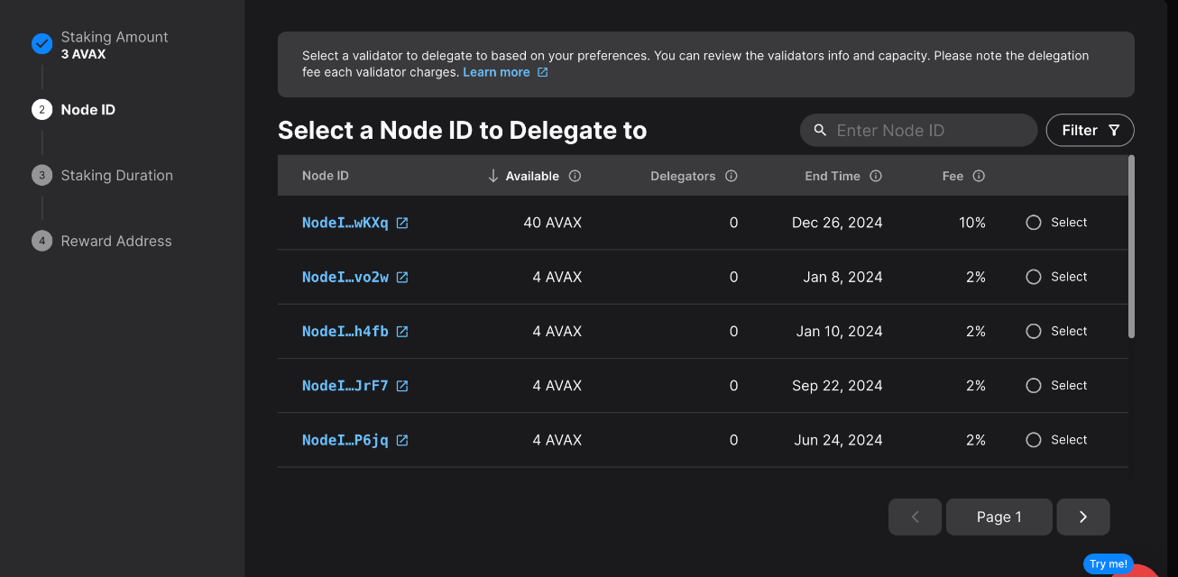Click Jan 8, 2024 end time
This screenshot has width=1178, height=577.
click(843, 277)
